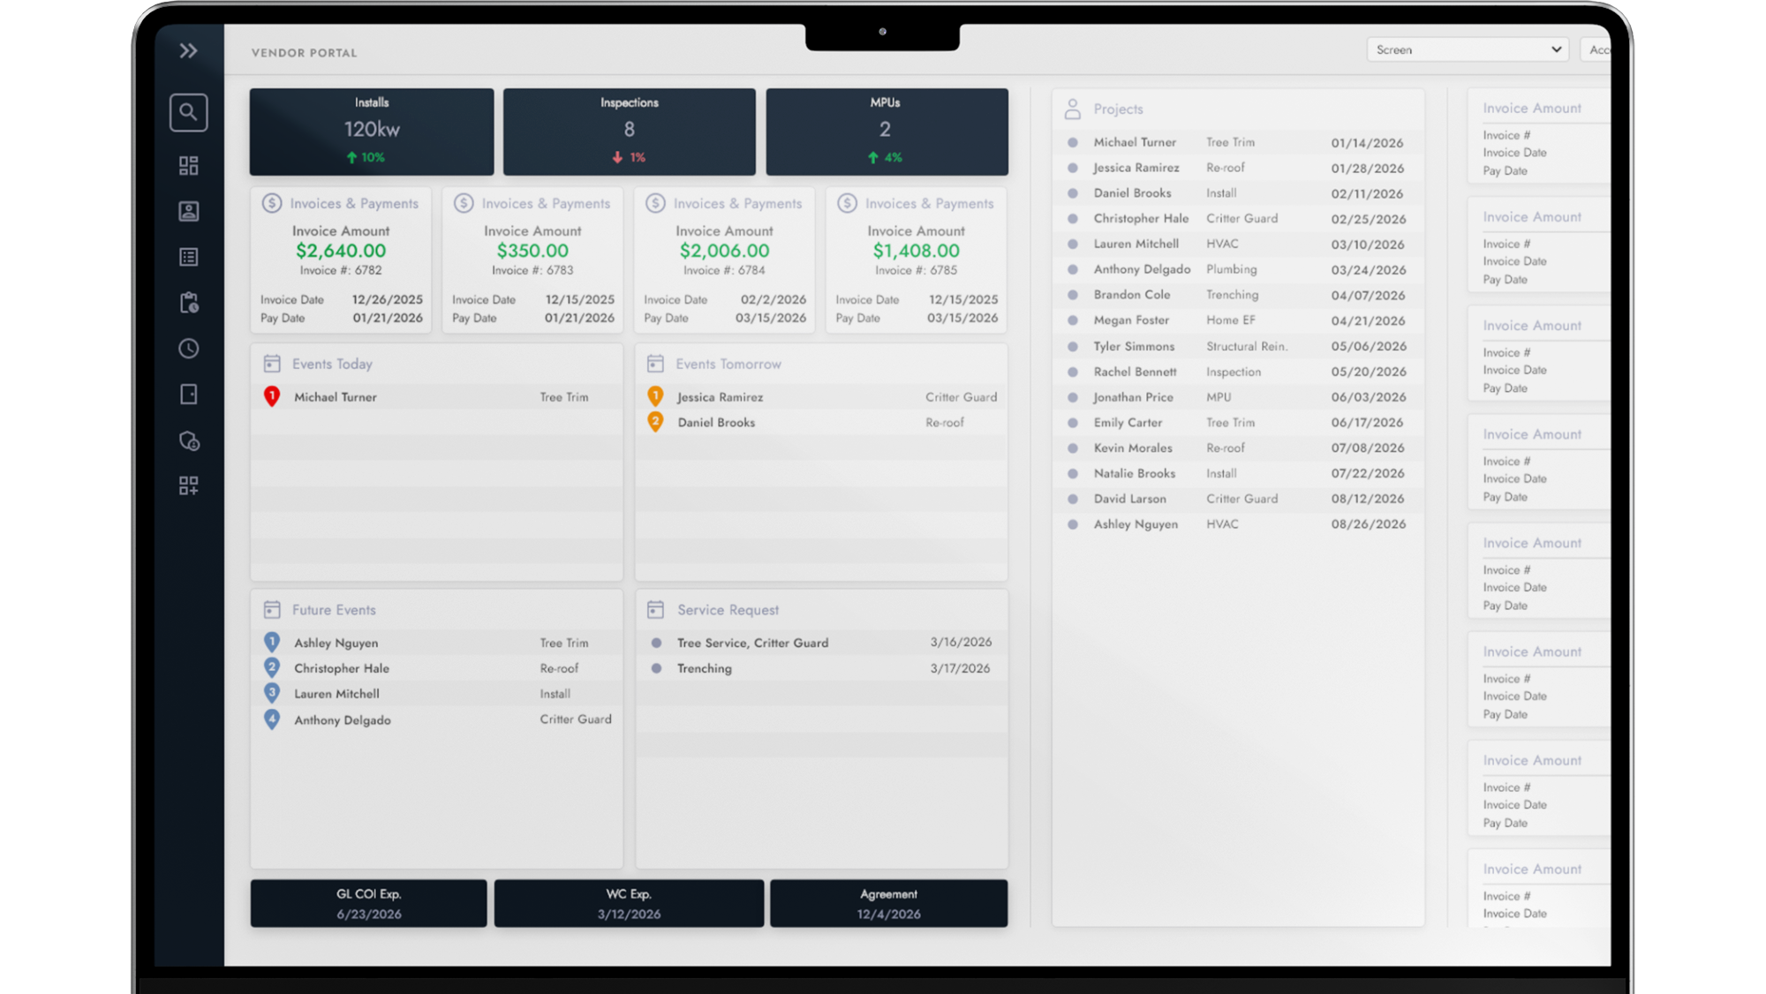Viewport: 1766px width, 994px height.
Task: Click Ashley Nguyen pin marker in Future Events
Action: 272,642
